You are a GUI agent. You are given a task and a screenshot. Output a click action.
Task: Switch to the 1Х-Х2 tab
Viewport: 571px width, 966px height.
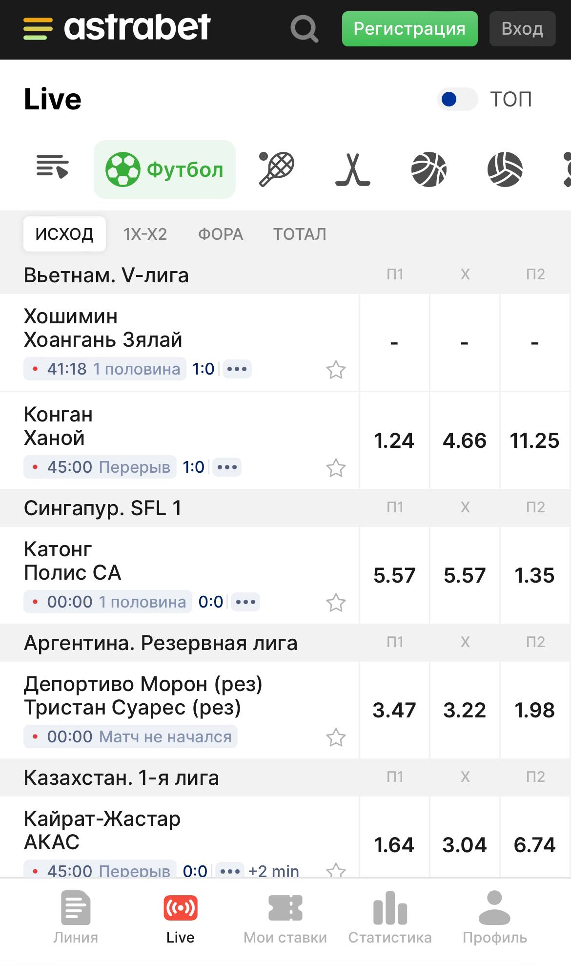click(x=145, y=234)
